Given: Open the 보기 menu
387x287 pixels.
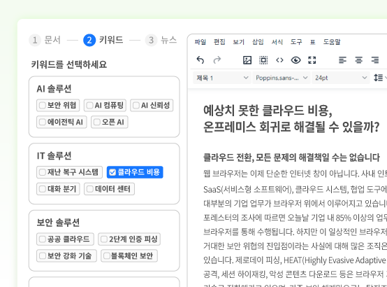Looking at the screenshot, I should 239,42.
